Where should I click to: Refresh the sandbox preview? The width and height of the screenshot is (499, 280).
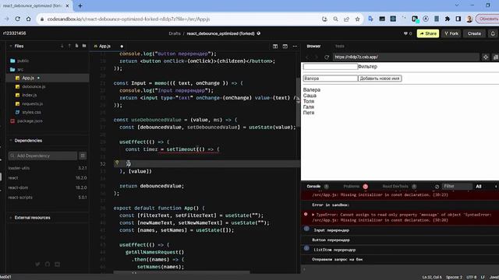(x=326, y=57)
